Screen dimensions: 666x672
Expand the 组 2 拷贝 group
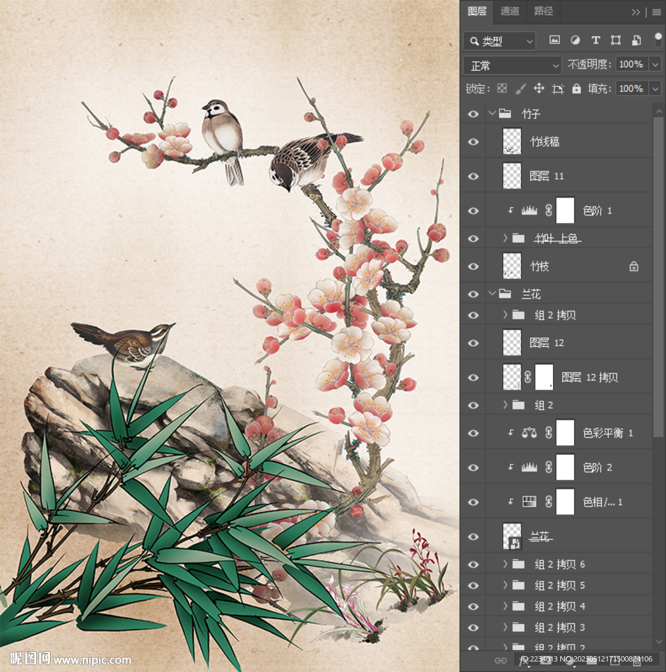tap(505, 315)
